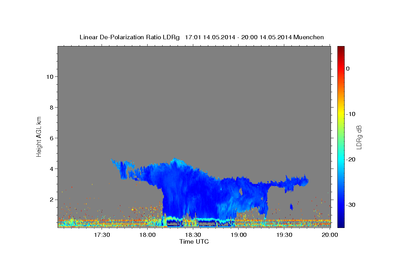
Task: Click the 19:30 time tick label
Action: pyautogui.click(x=284, y=235)
